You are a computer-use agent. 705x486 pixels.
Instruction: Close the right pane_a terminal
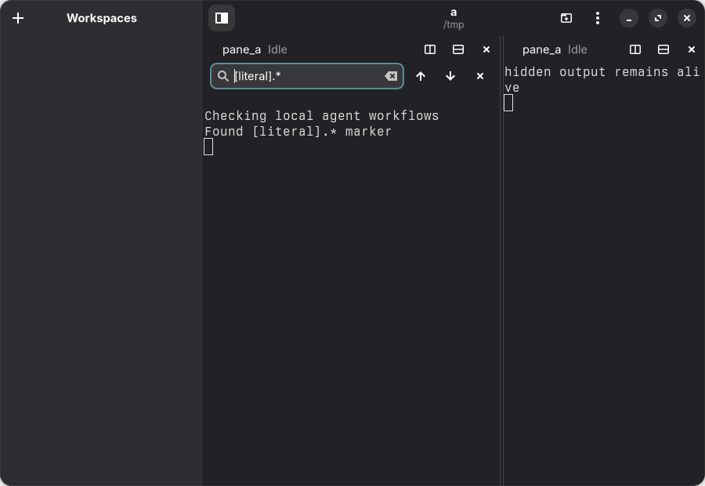[x=692, y=49]
